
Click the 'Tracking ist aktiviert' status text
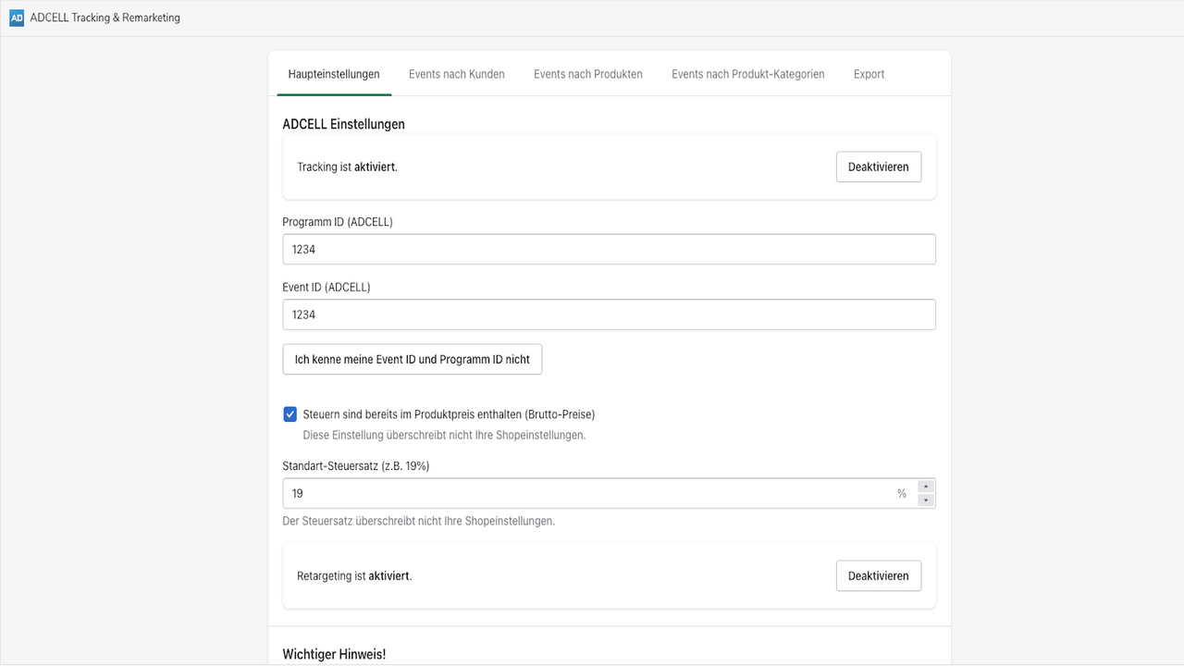[x=346, y=166]
